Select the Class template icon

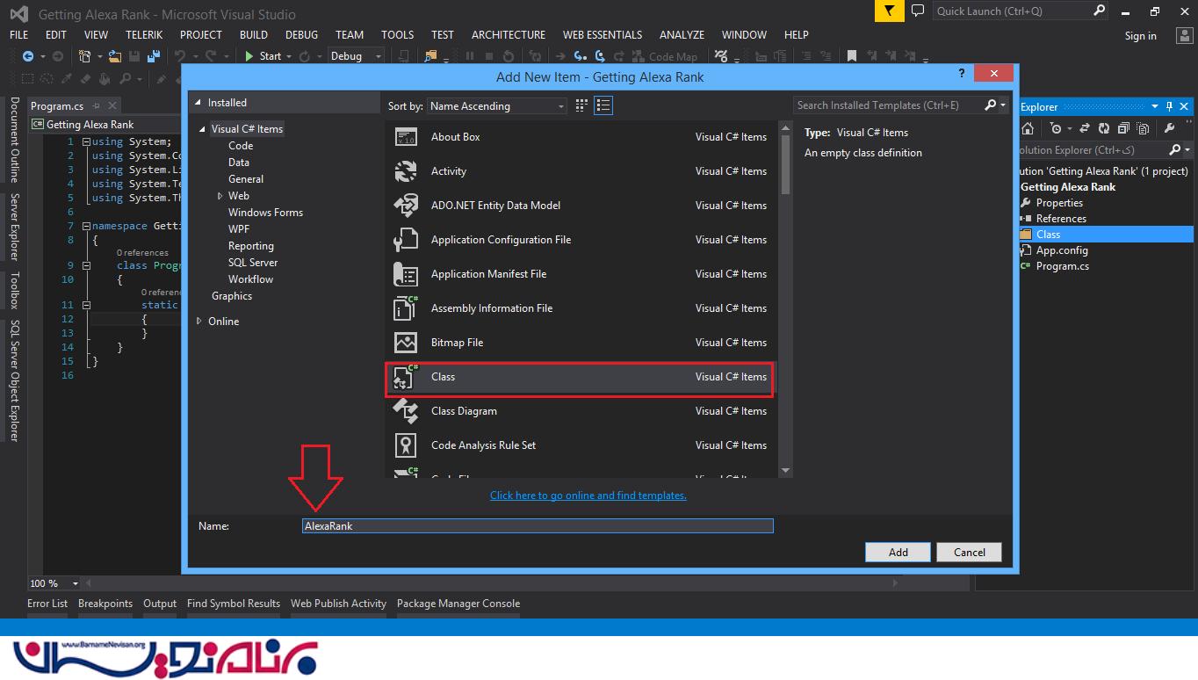click(406, 377)
